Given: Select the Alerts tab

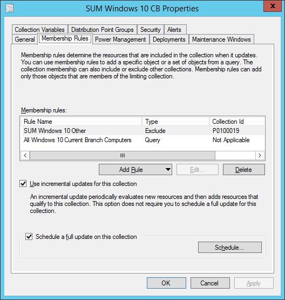Looking at the screenshot, I should pos(175,30).
